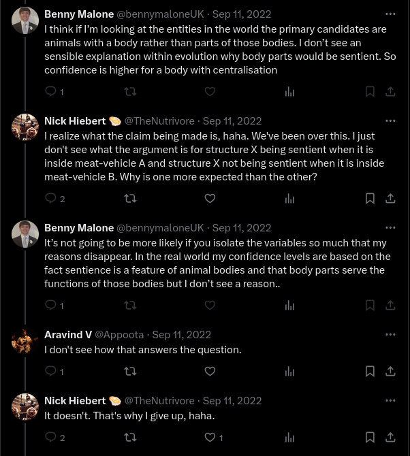Share Aravind V's tweet
410x456 pixels.
(390, 371)
